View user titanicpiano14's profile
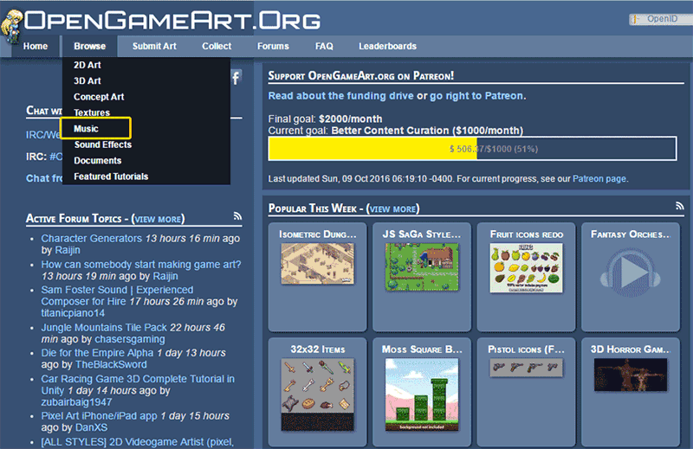693x449 pixels. (x=73, y=313)
